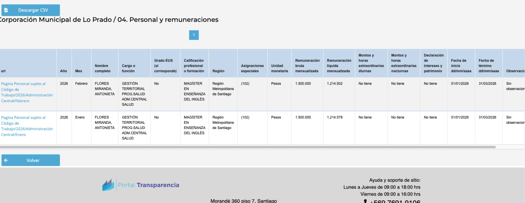Download the table as CSV
This screenshot has width=525, height=203.
tap(33, 10)
